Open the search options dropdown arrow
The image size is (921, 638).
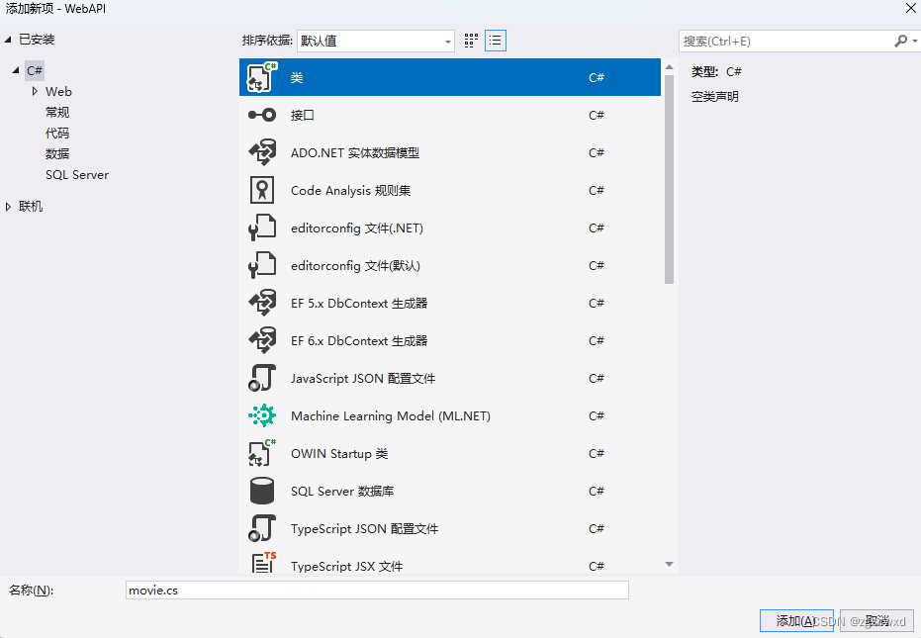(914, 42)
